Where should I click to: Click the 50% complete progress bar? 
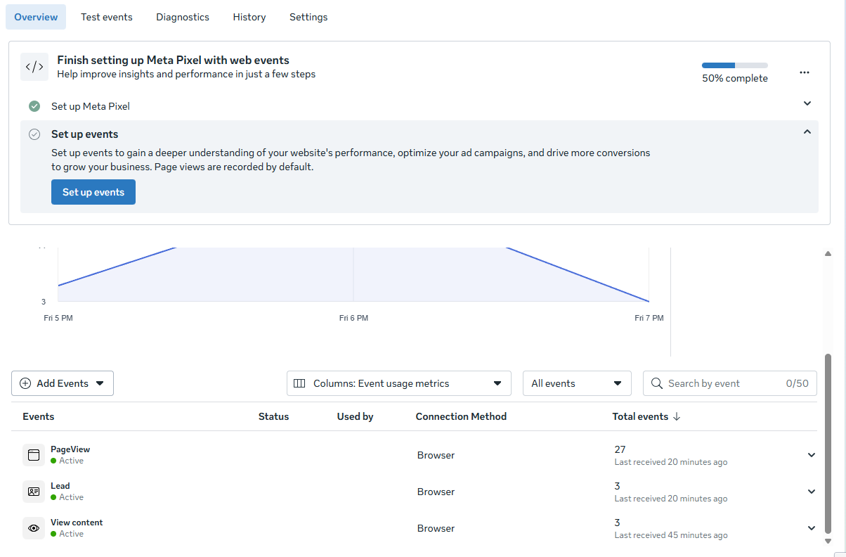pos(734,65)
